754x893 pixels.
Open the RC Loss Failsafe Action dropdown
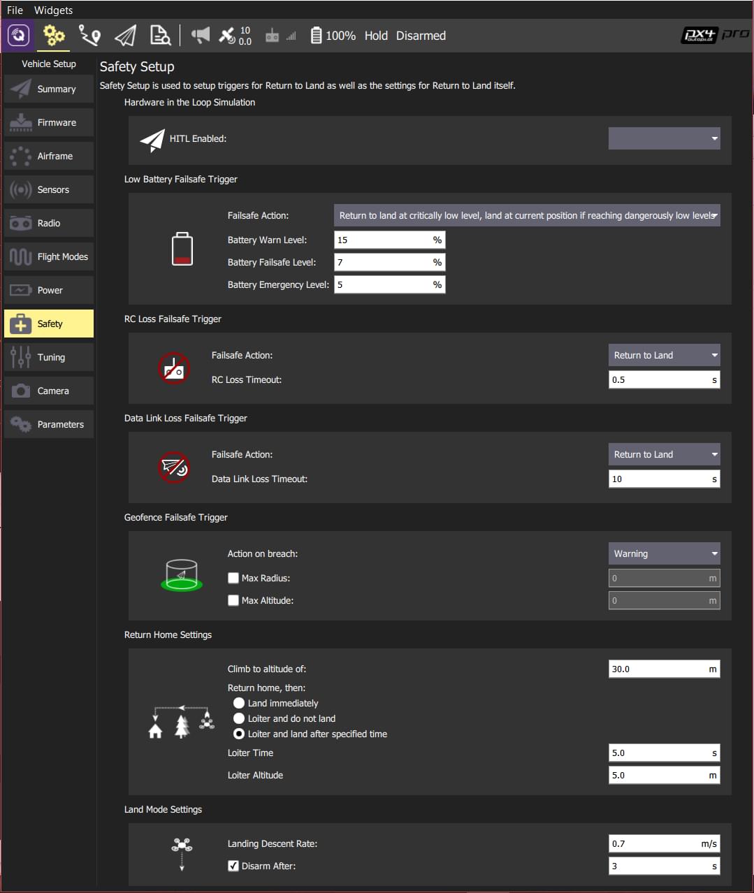(664, 356)
